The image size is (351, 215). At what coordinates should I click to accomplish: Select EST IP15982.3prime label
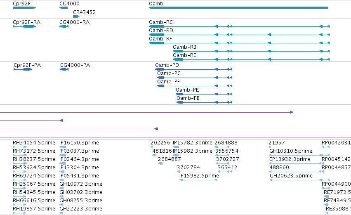pos(193,151)
